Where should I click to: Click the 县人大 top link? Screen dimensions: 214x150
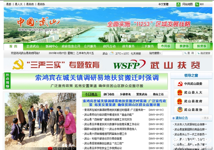[19, 4]
